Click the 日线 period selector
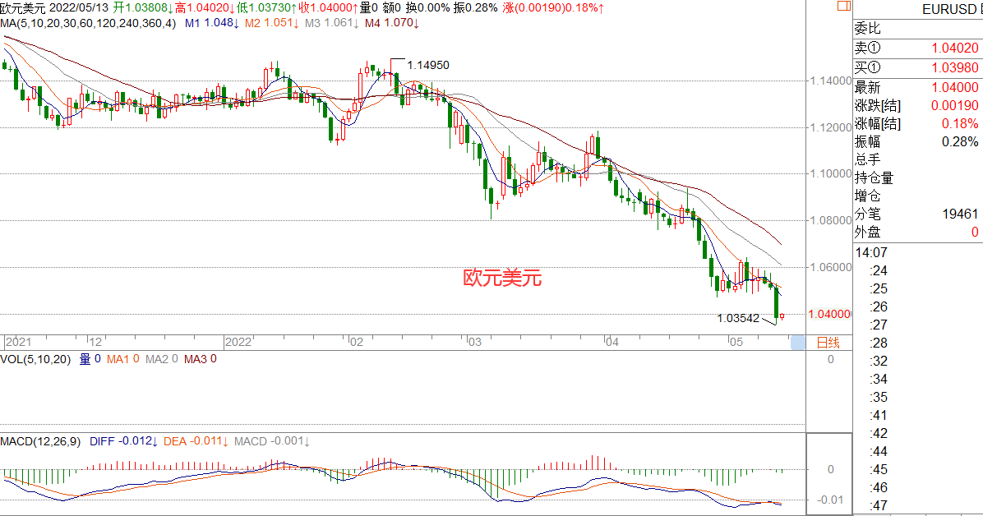The image size is (983, 516). pyautogui.click(x=827, y=342)
